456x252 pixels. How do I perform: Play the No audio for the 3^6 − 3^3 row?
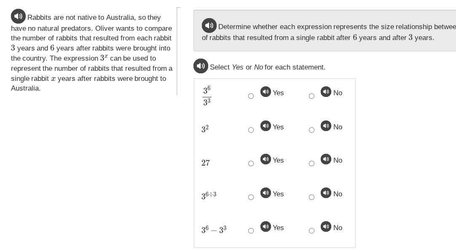tap(326, 226)
